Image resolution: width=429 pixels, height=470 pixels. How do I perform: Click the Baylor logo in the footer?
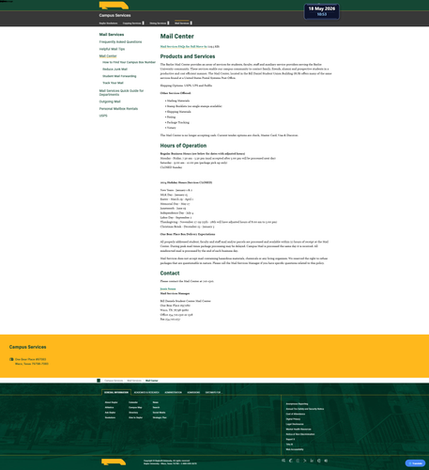(x=114, y=462)
